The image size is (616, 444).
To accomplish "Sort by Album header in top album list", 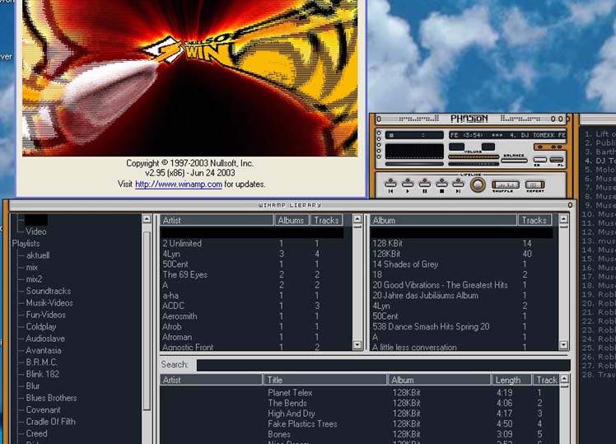I will click(444, 220).
